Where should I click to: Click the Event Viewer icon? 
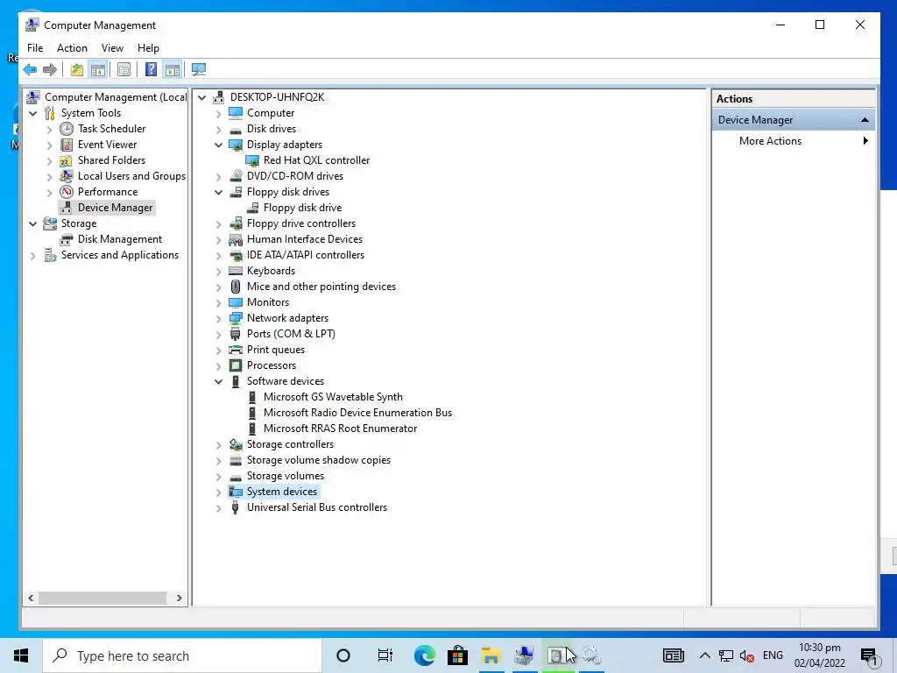tap(67, 145)
